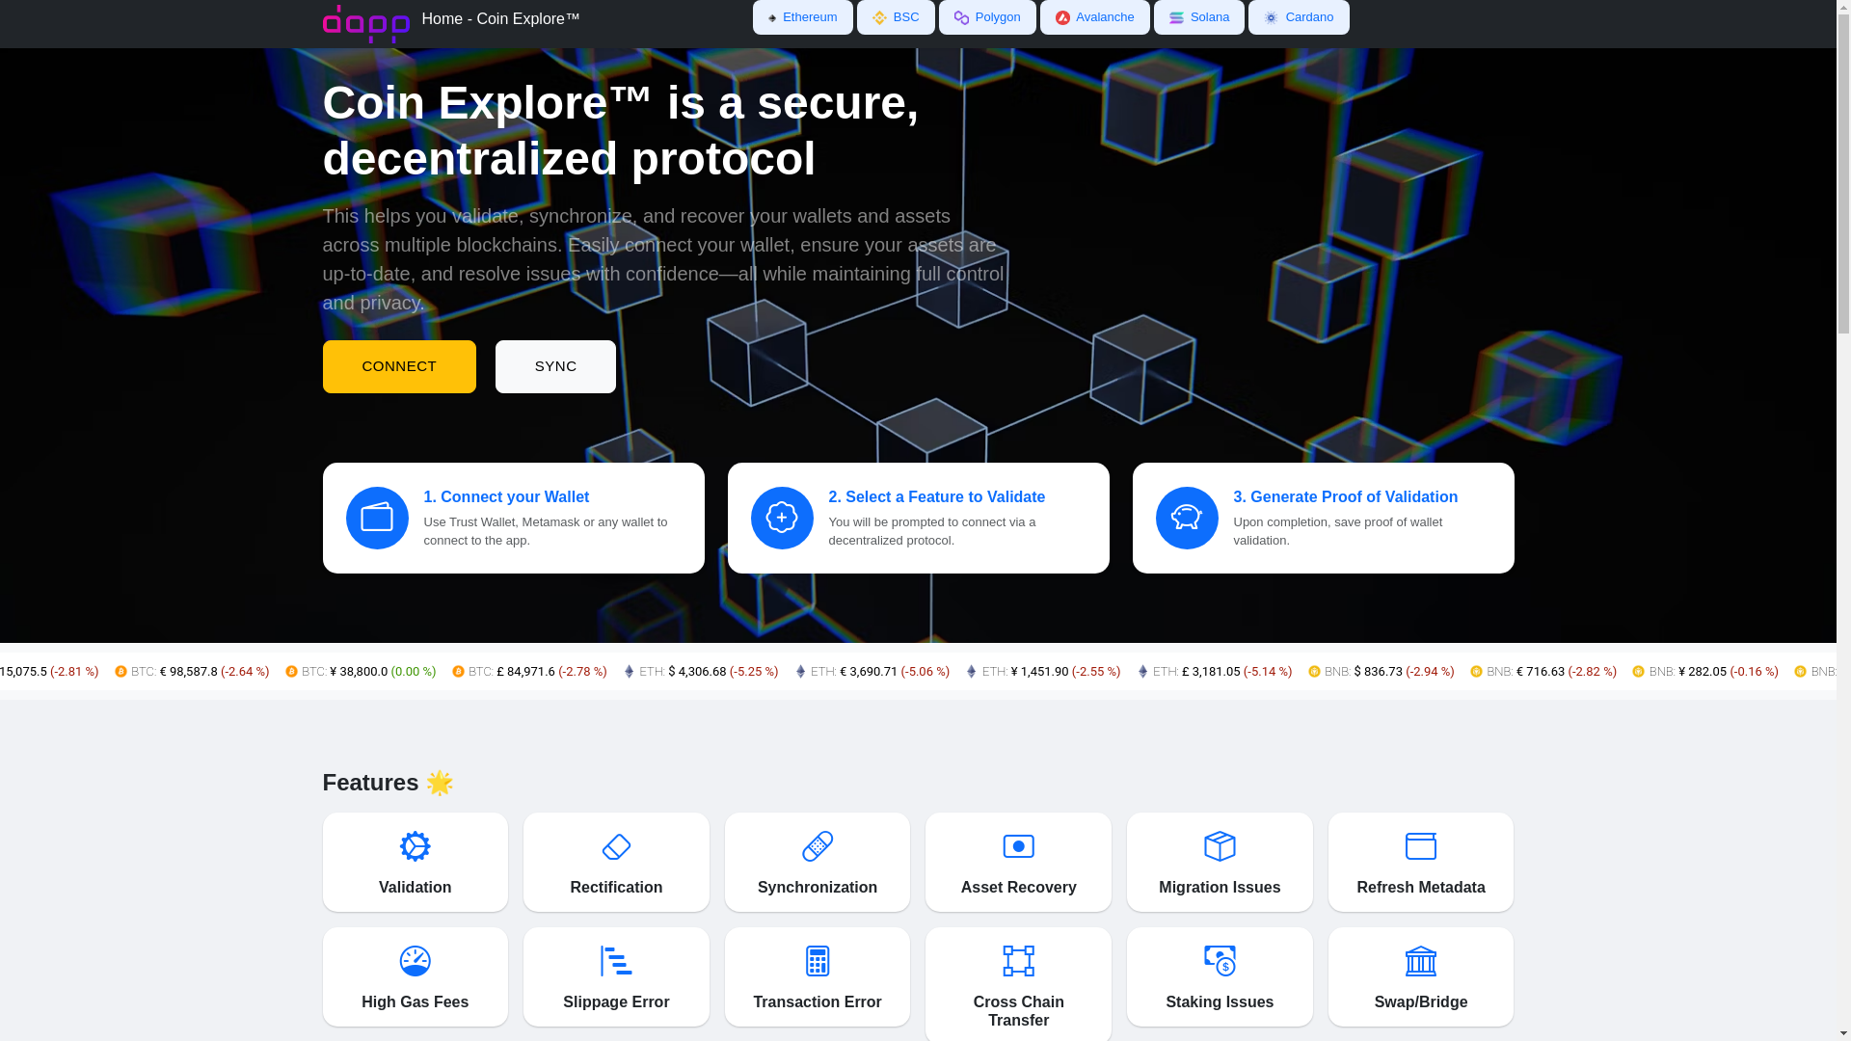Click ticker price ¥ 38,800.0
The image size is (1851, 1041).
359,672
